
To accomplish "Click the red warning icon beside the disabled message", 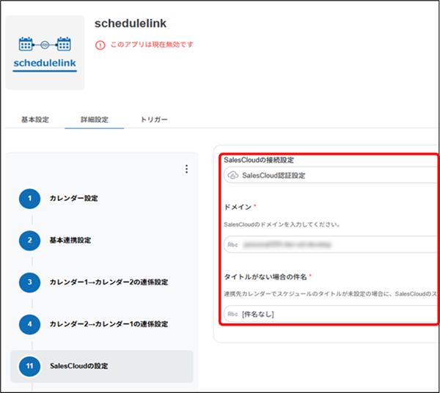I will [100, 45].
